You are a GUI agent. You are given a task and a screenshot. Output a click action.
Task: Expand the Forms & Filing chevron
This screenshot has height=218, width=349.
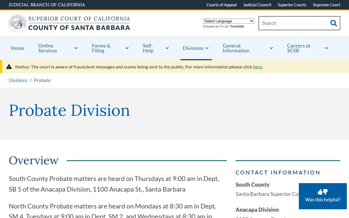pyautogui.click(x=127, y=48)
